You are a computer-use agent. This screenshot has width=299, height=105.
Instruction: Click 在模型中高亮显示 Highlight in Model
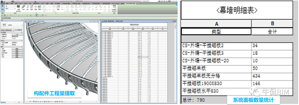pyautogui.click(x=114, y=8)
